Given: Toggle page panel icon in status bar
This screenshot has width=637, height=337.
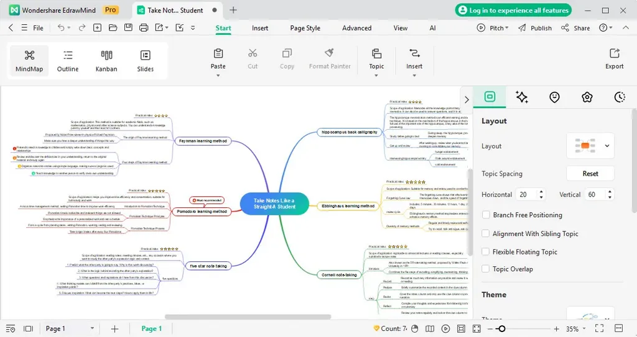Looking at the screenshot, I should 28,328.
